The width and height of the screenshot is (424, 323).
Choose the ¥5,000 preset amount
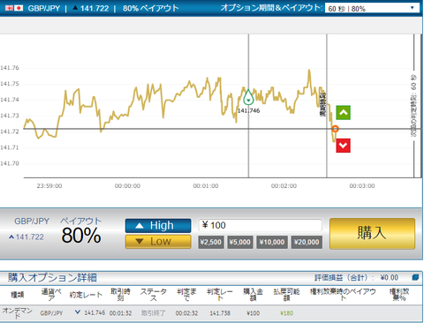[x=240, y=242]
